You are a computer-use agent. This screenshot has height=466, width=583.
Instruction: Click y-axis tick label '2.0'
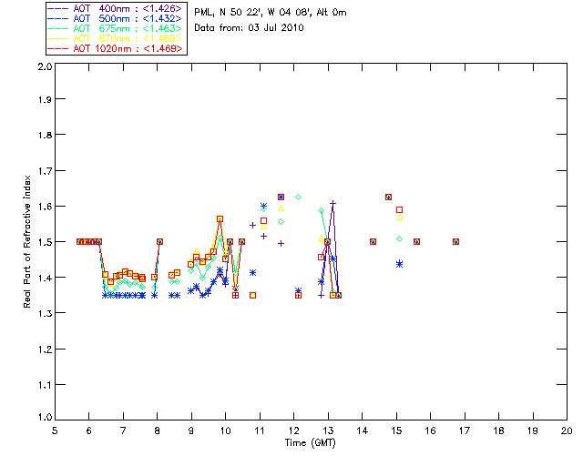45,66
